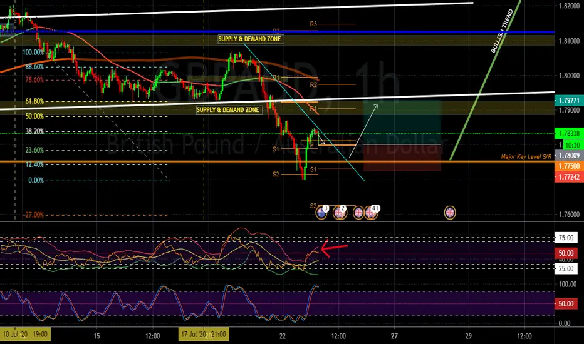Click the 1.82000 price axis value
Screen dimensions: 584x344
click(x=569, y=6)
